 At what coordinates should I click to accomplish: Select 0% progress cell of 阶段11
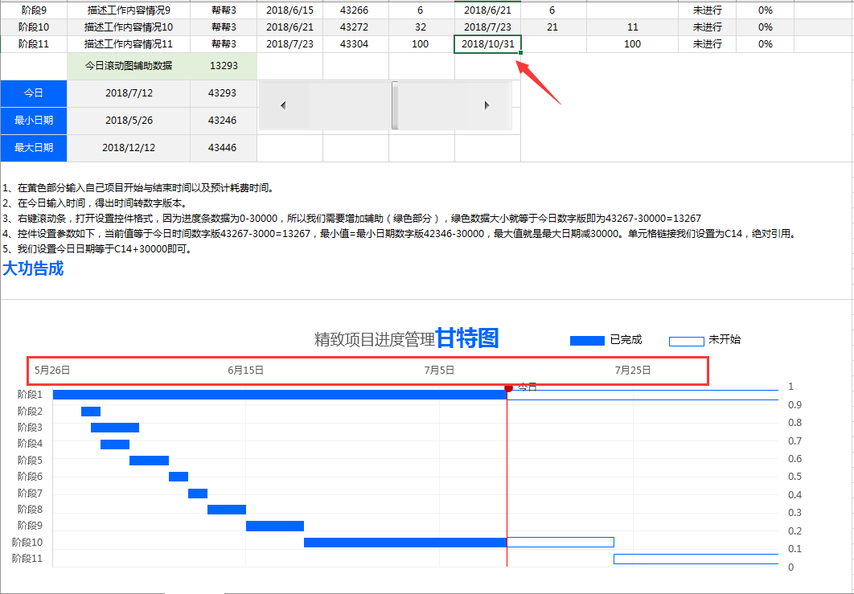click(766, 44)
